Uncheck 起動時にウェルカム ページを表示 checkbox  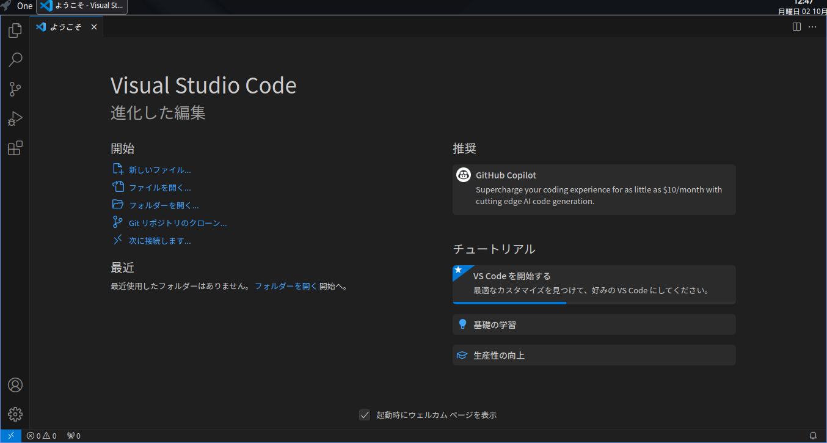click(365, 415)
